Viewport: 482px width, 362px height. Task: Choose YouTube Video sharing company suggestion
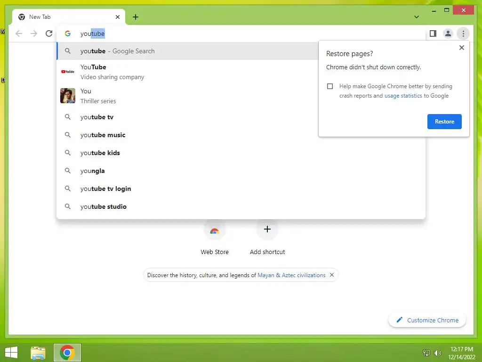coord(187,72)
